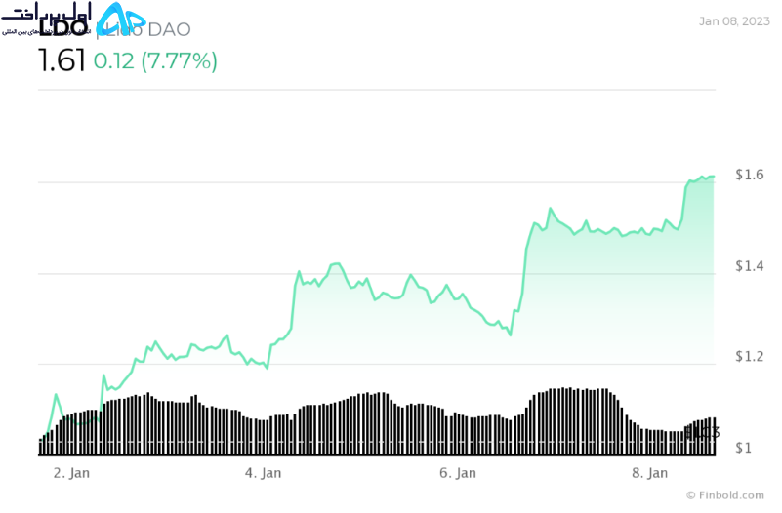Click the Lido DAO name label
782x513 pixels.
(144, 30)
